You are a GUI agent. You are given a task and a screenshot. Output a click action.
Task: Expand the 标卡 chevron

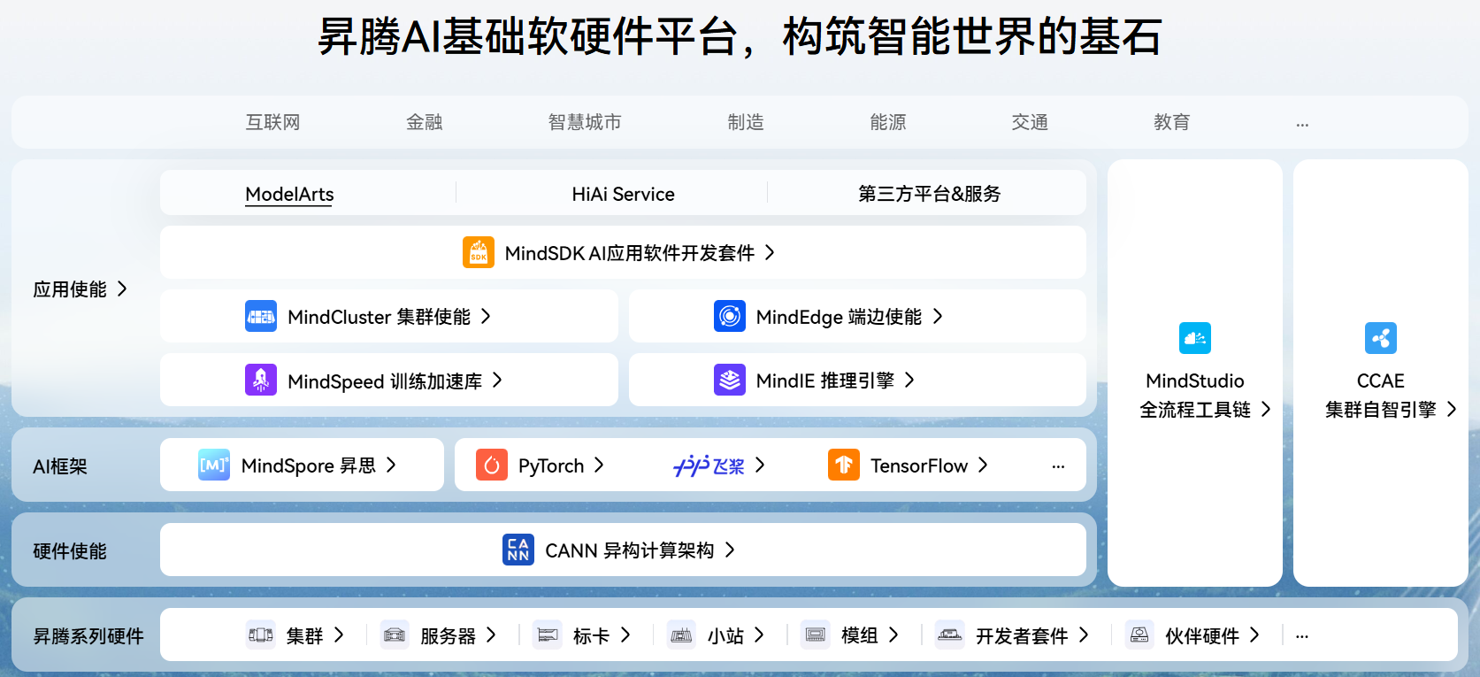click(x=625, y=635)
